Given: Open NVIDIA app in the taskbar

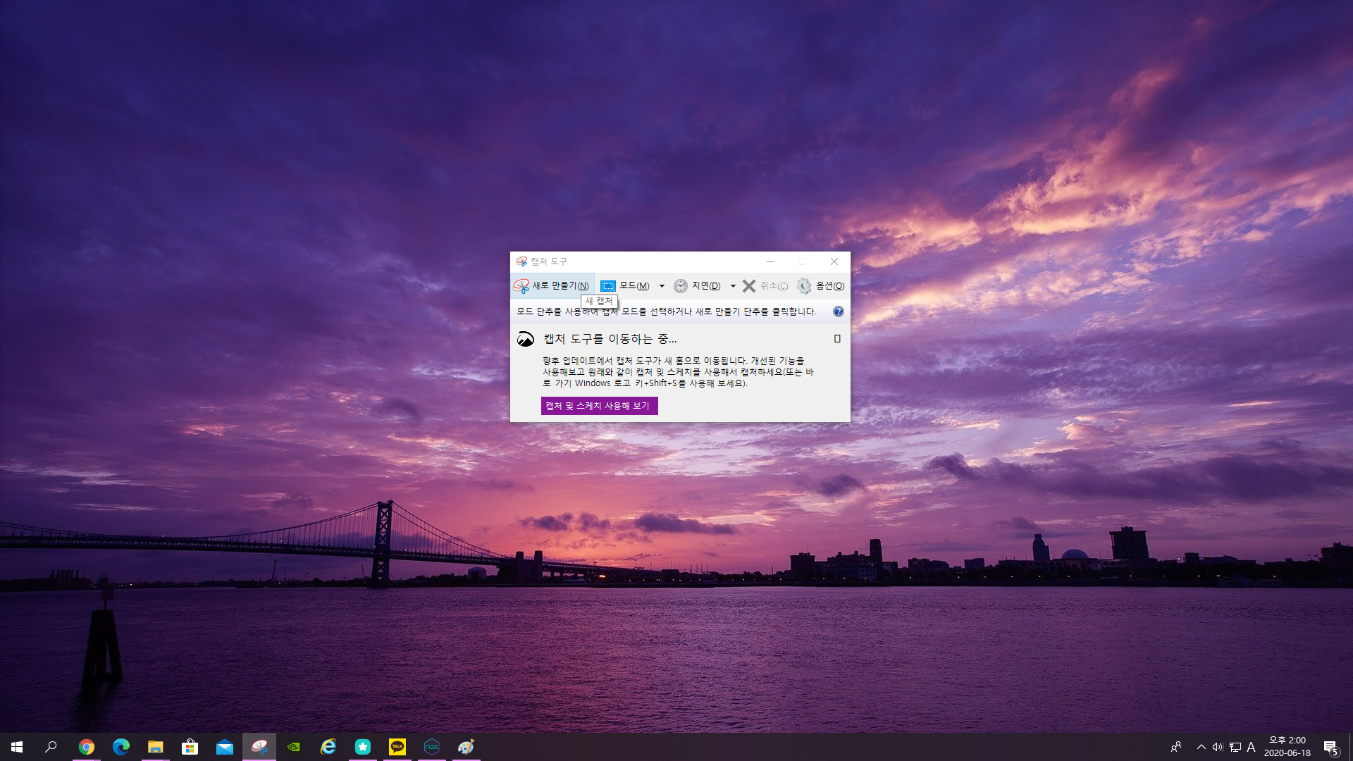Looking at the screenshot, I should [294, 747].
